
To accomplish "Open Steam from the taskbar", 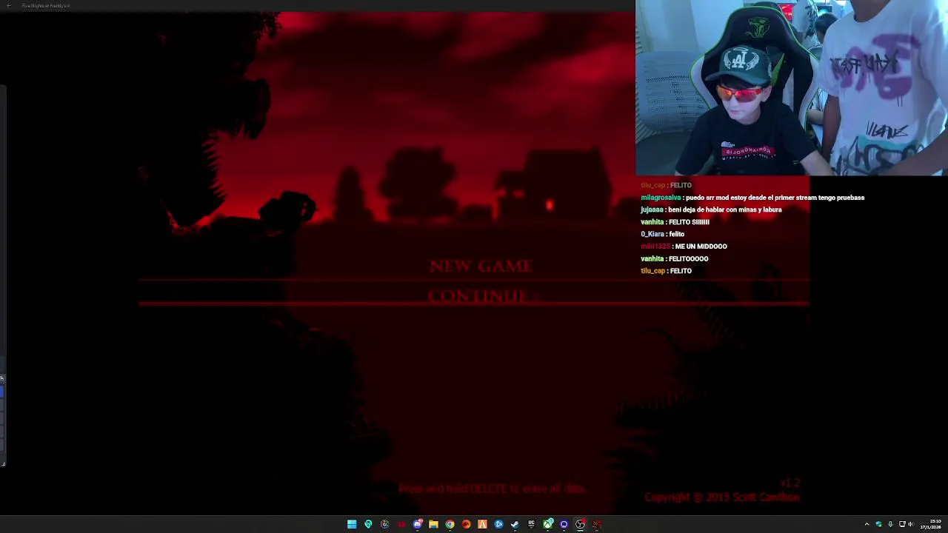I will 515,524.
